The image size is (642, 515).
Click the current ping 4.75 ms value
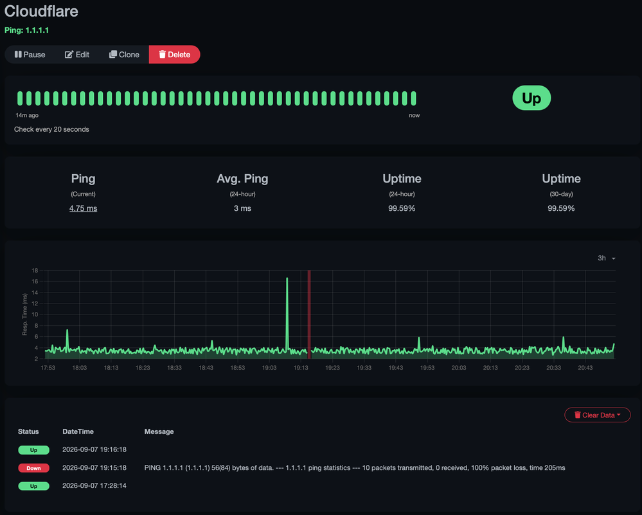pos(83,208)
